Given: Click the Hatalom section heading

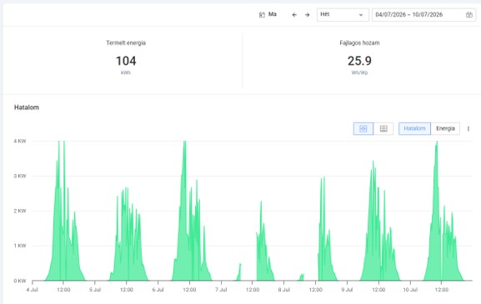Looking at the screenshot, I should tap(27, 107).
